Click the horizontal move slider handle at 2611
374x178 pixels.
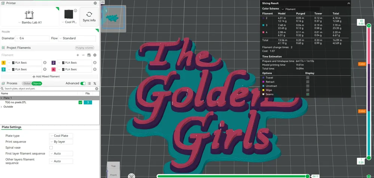tap(308, 176)
